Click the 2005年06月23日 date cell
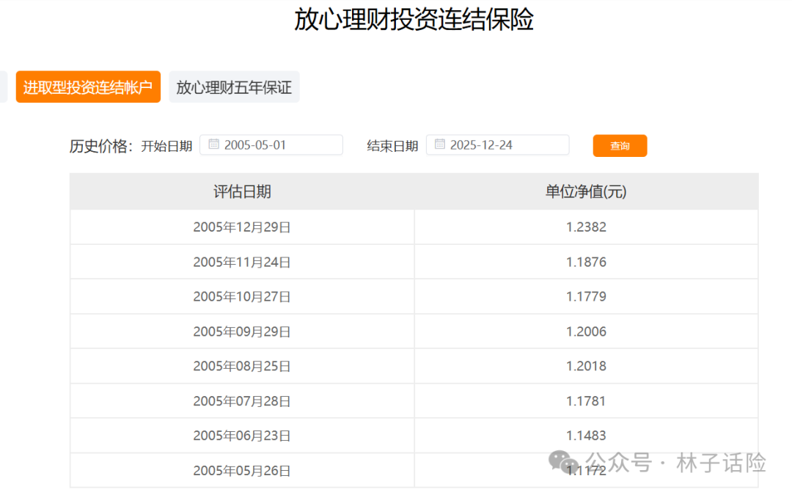 (242, 436)
